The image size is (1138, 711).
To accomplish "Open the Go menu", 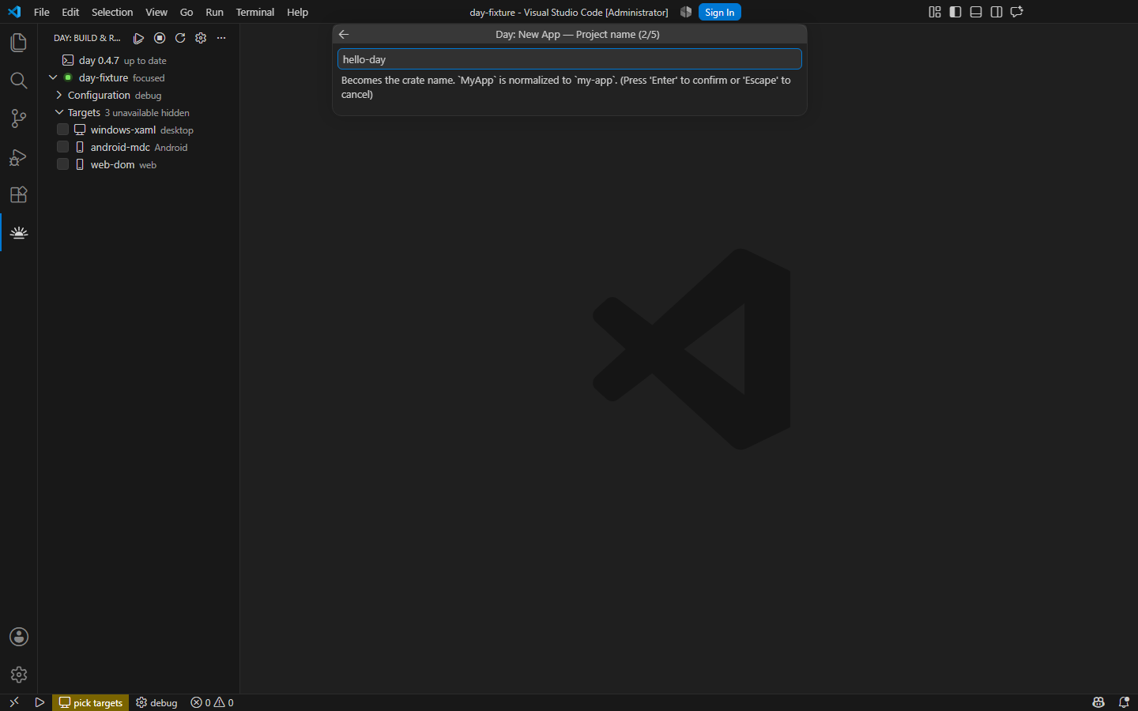I will click(x=187, y=12).
